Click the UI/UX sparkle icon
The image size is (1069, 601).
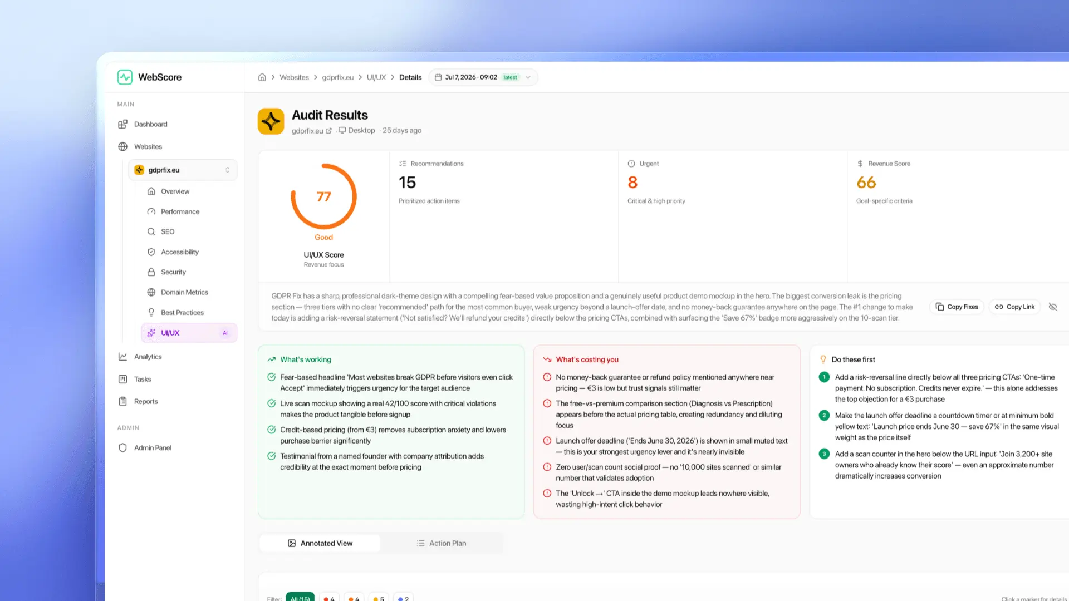pyautogui.click(x=151, y=333)
